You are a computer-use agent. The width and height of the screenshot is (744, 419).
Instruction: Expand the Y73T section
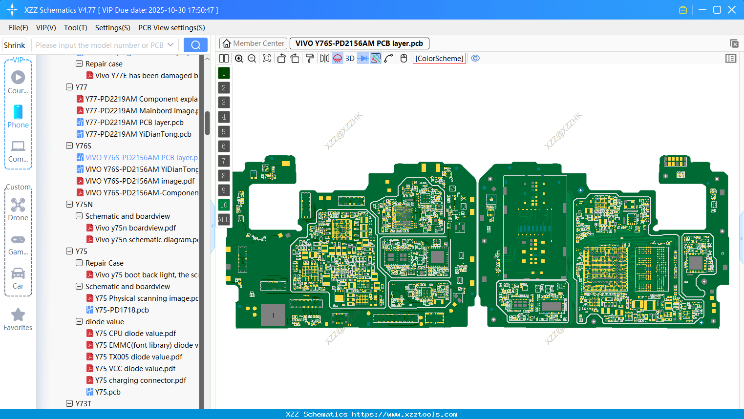[69, 403]
